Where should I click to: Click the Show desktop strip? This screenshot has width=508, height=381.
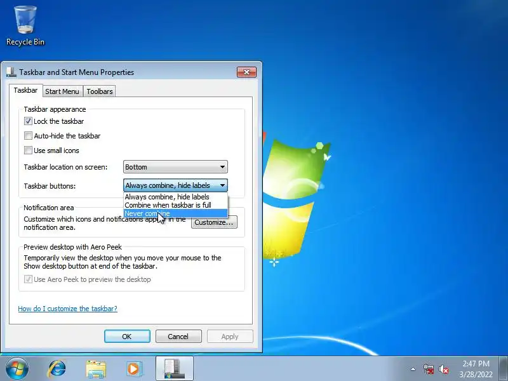pos(504,369)
